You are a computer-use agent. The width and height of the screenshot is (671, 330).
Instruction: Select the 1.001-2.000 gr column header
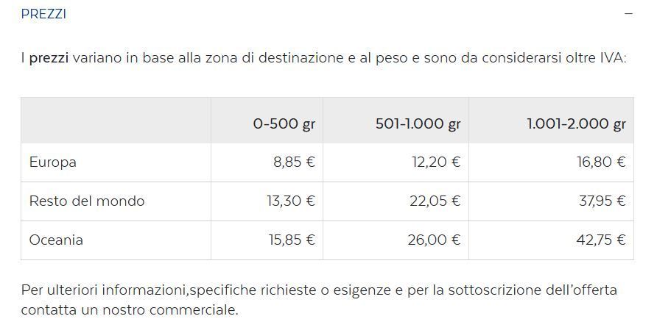[x=576, y=123]
